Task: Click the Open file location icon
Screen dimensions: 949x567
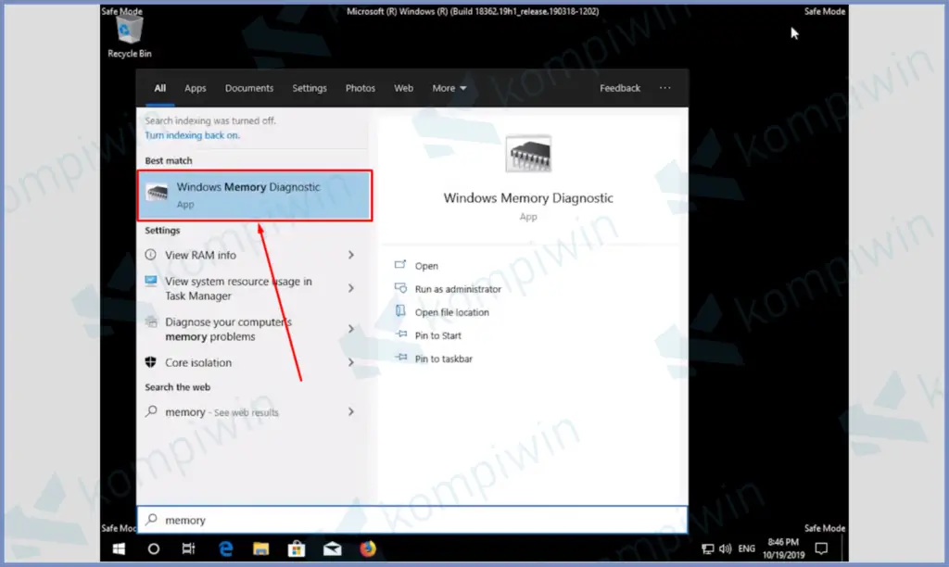Action: tap(400, 311)
